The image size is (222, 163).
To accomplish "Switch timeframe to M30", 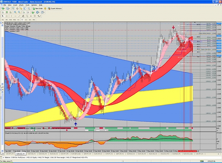I will [15, 20].
